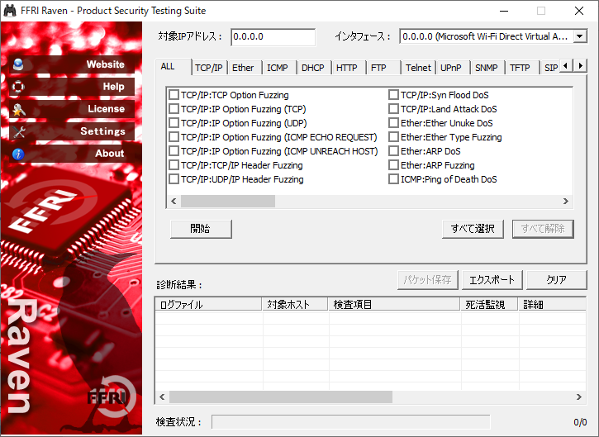The width and height of the screenshot is (599, 437).
Task: Switch to the ALL tab
Action: point(173,66)
